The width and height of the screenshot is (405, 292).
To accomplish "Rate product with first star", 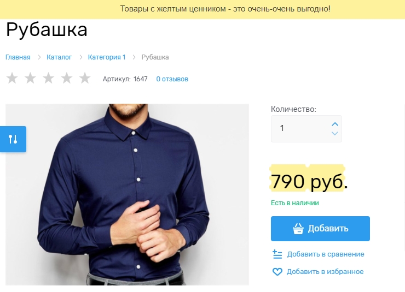I will click(x=12, y=78).
